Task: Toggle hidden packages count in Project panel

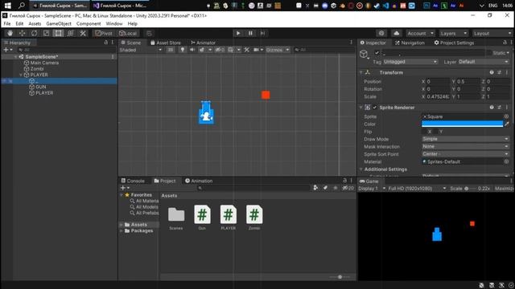Action: 348,188
